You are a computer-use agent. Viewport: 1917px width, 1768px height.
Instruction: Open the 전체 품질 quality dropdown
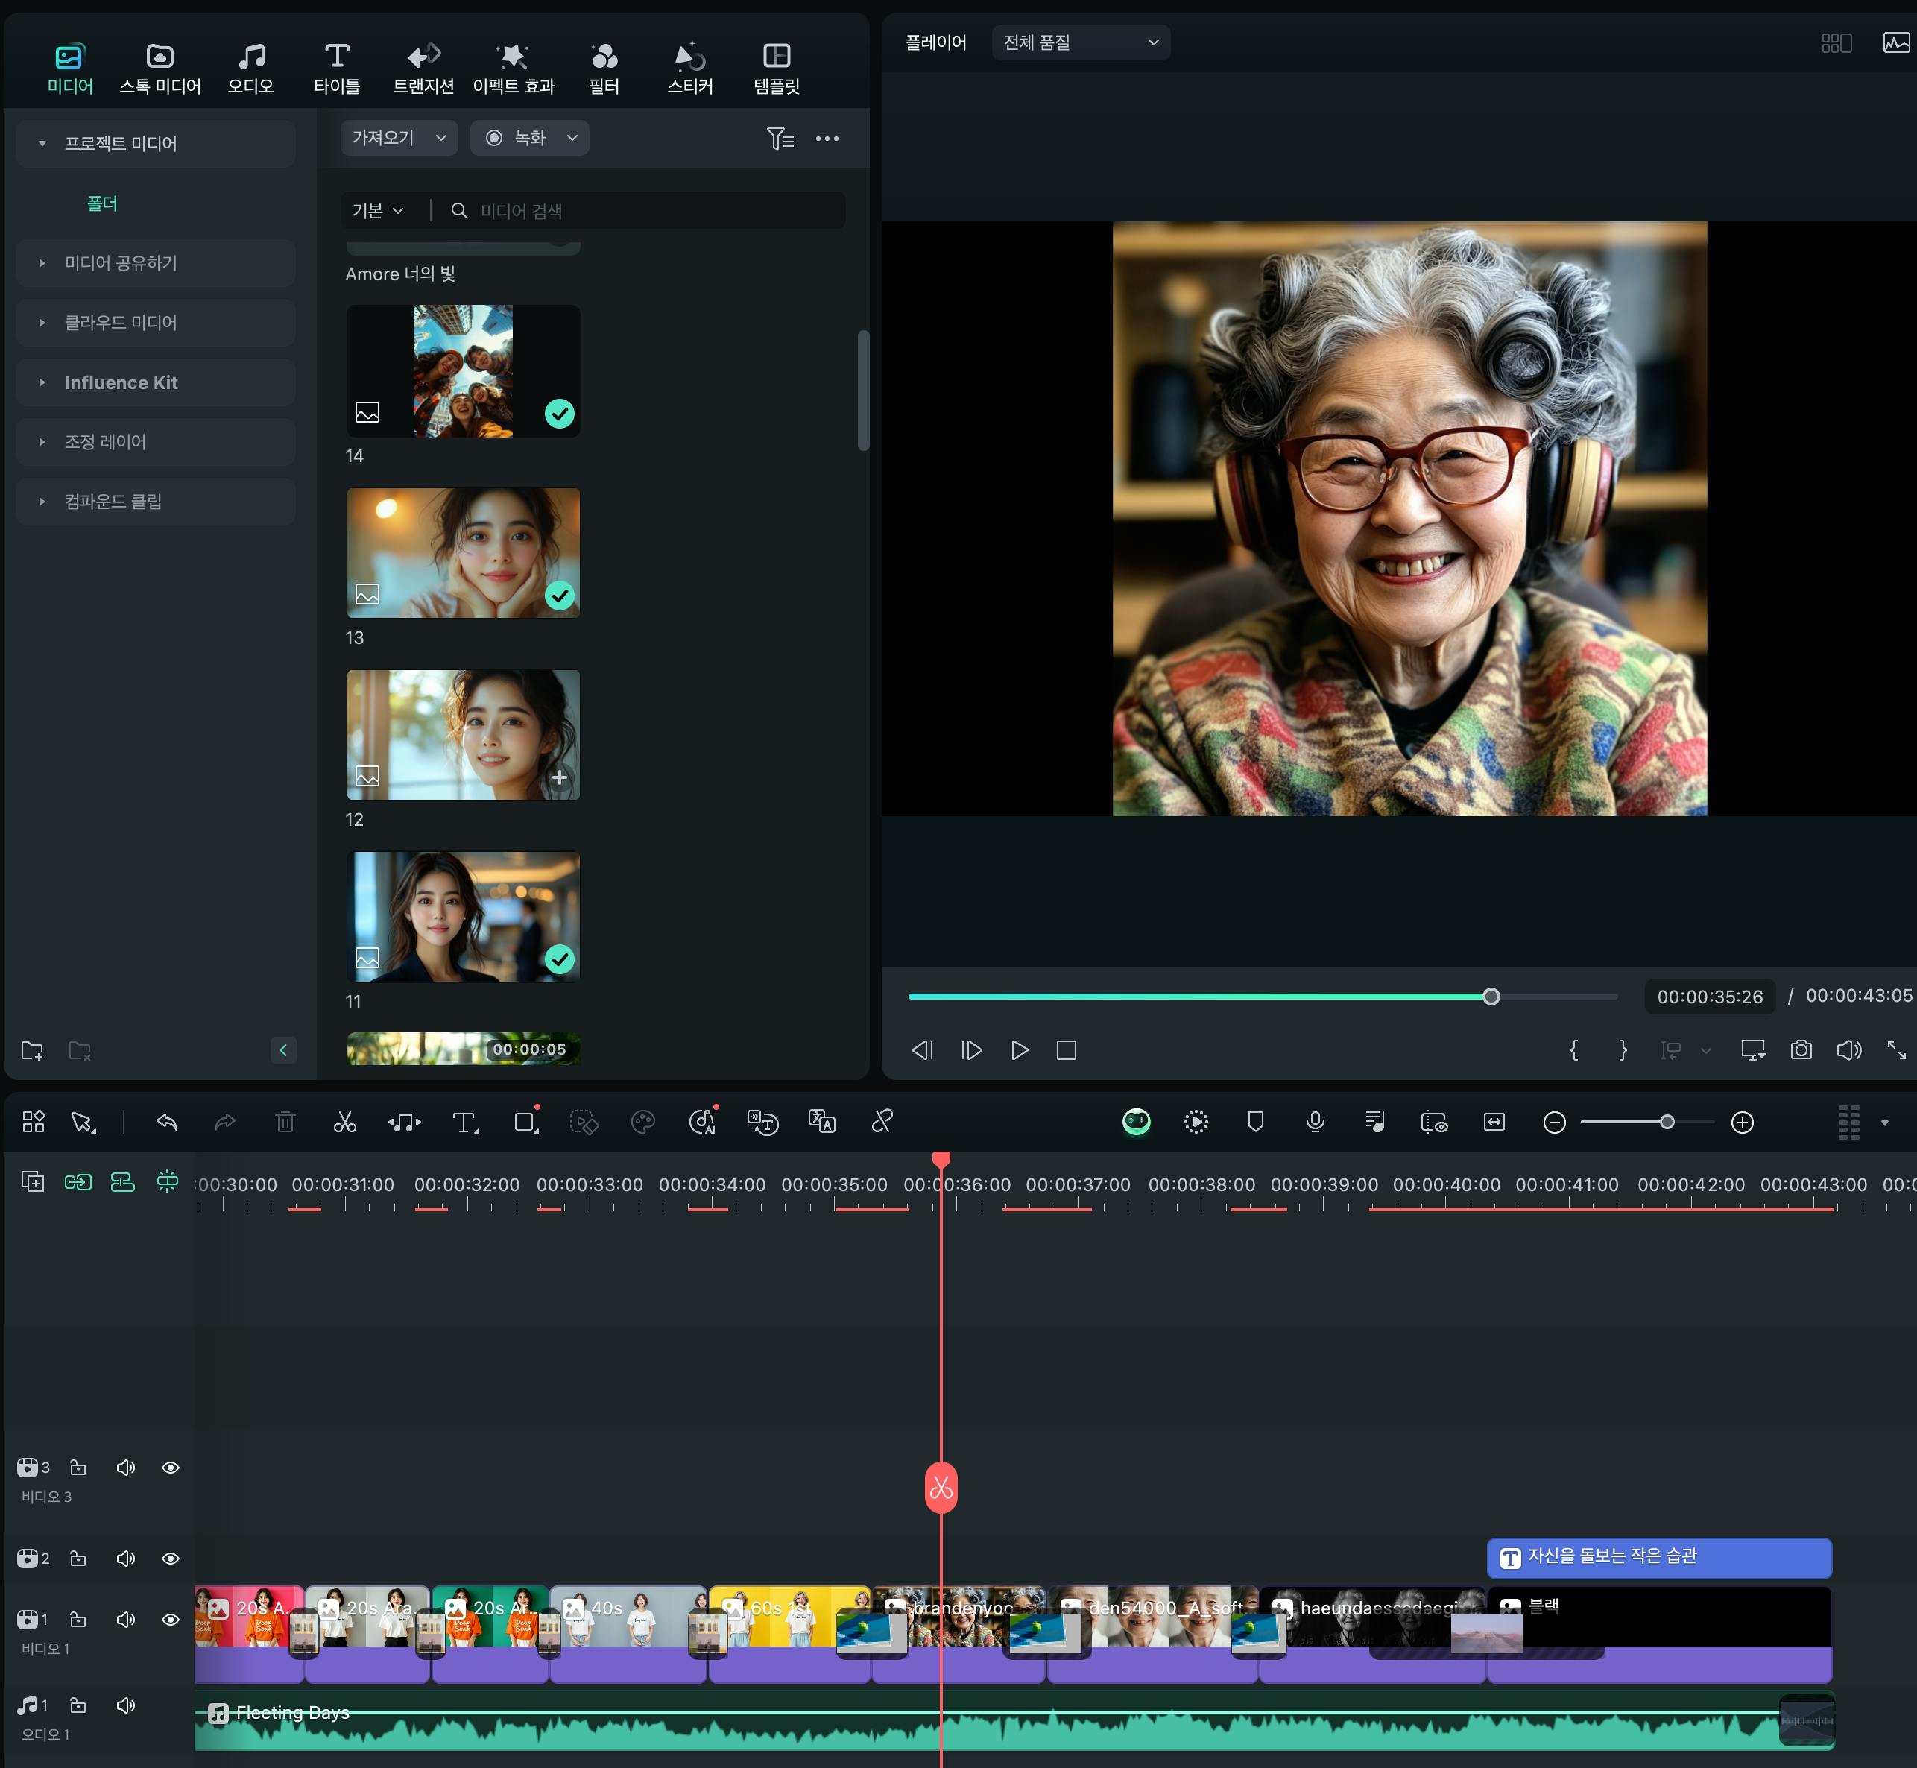[x=1080, y=42]
